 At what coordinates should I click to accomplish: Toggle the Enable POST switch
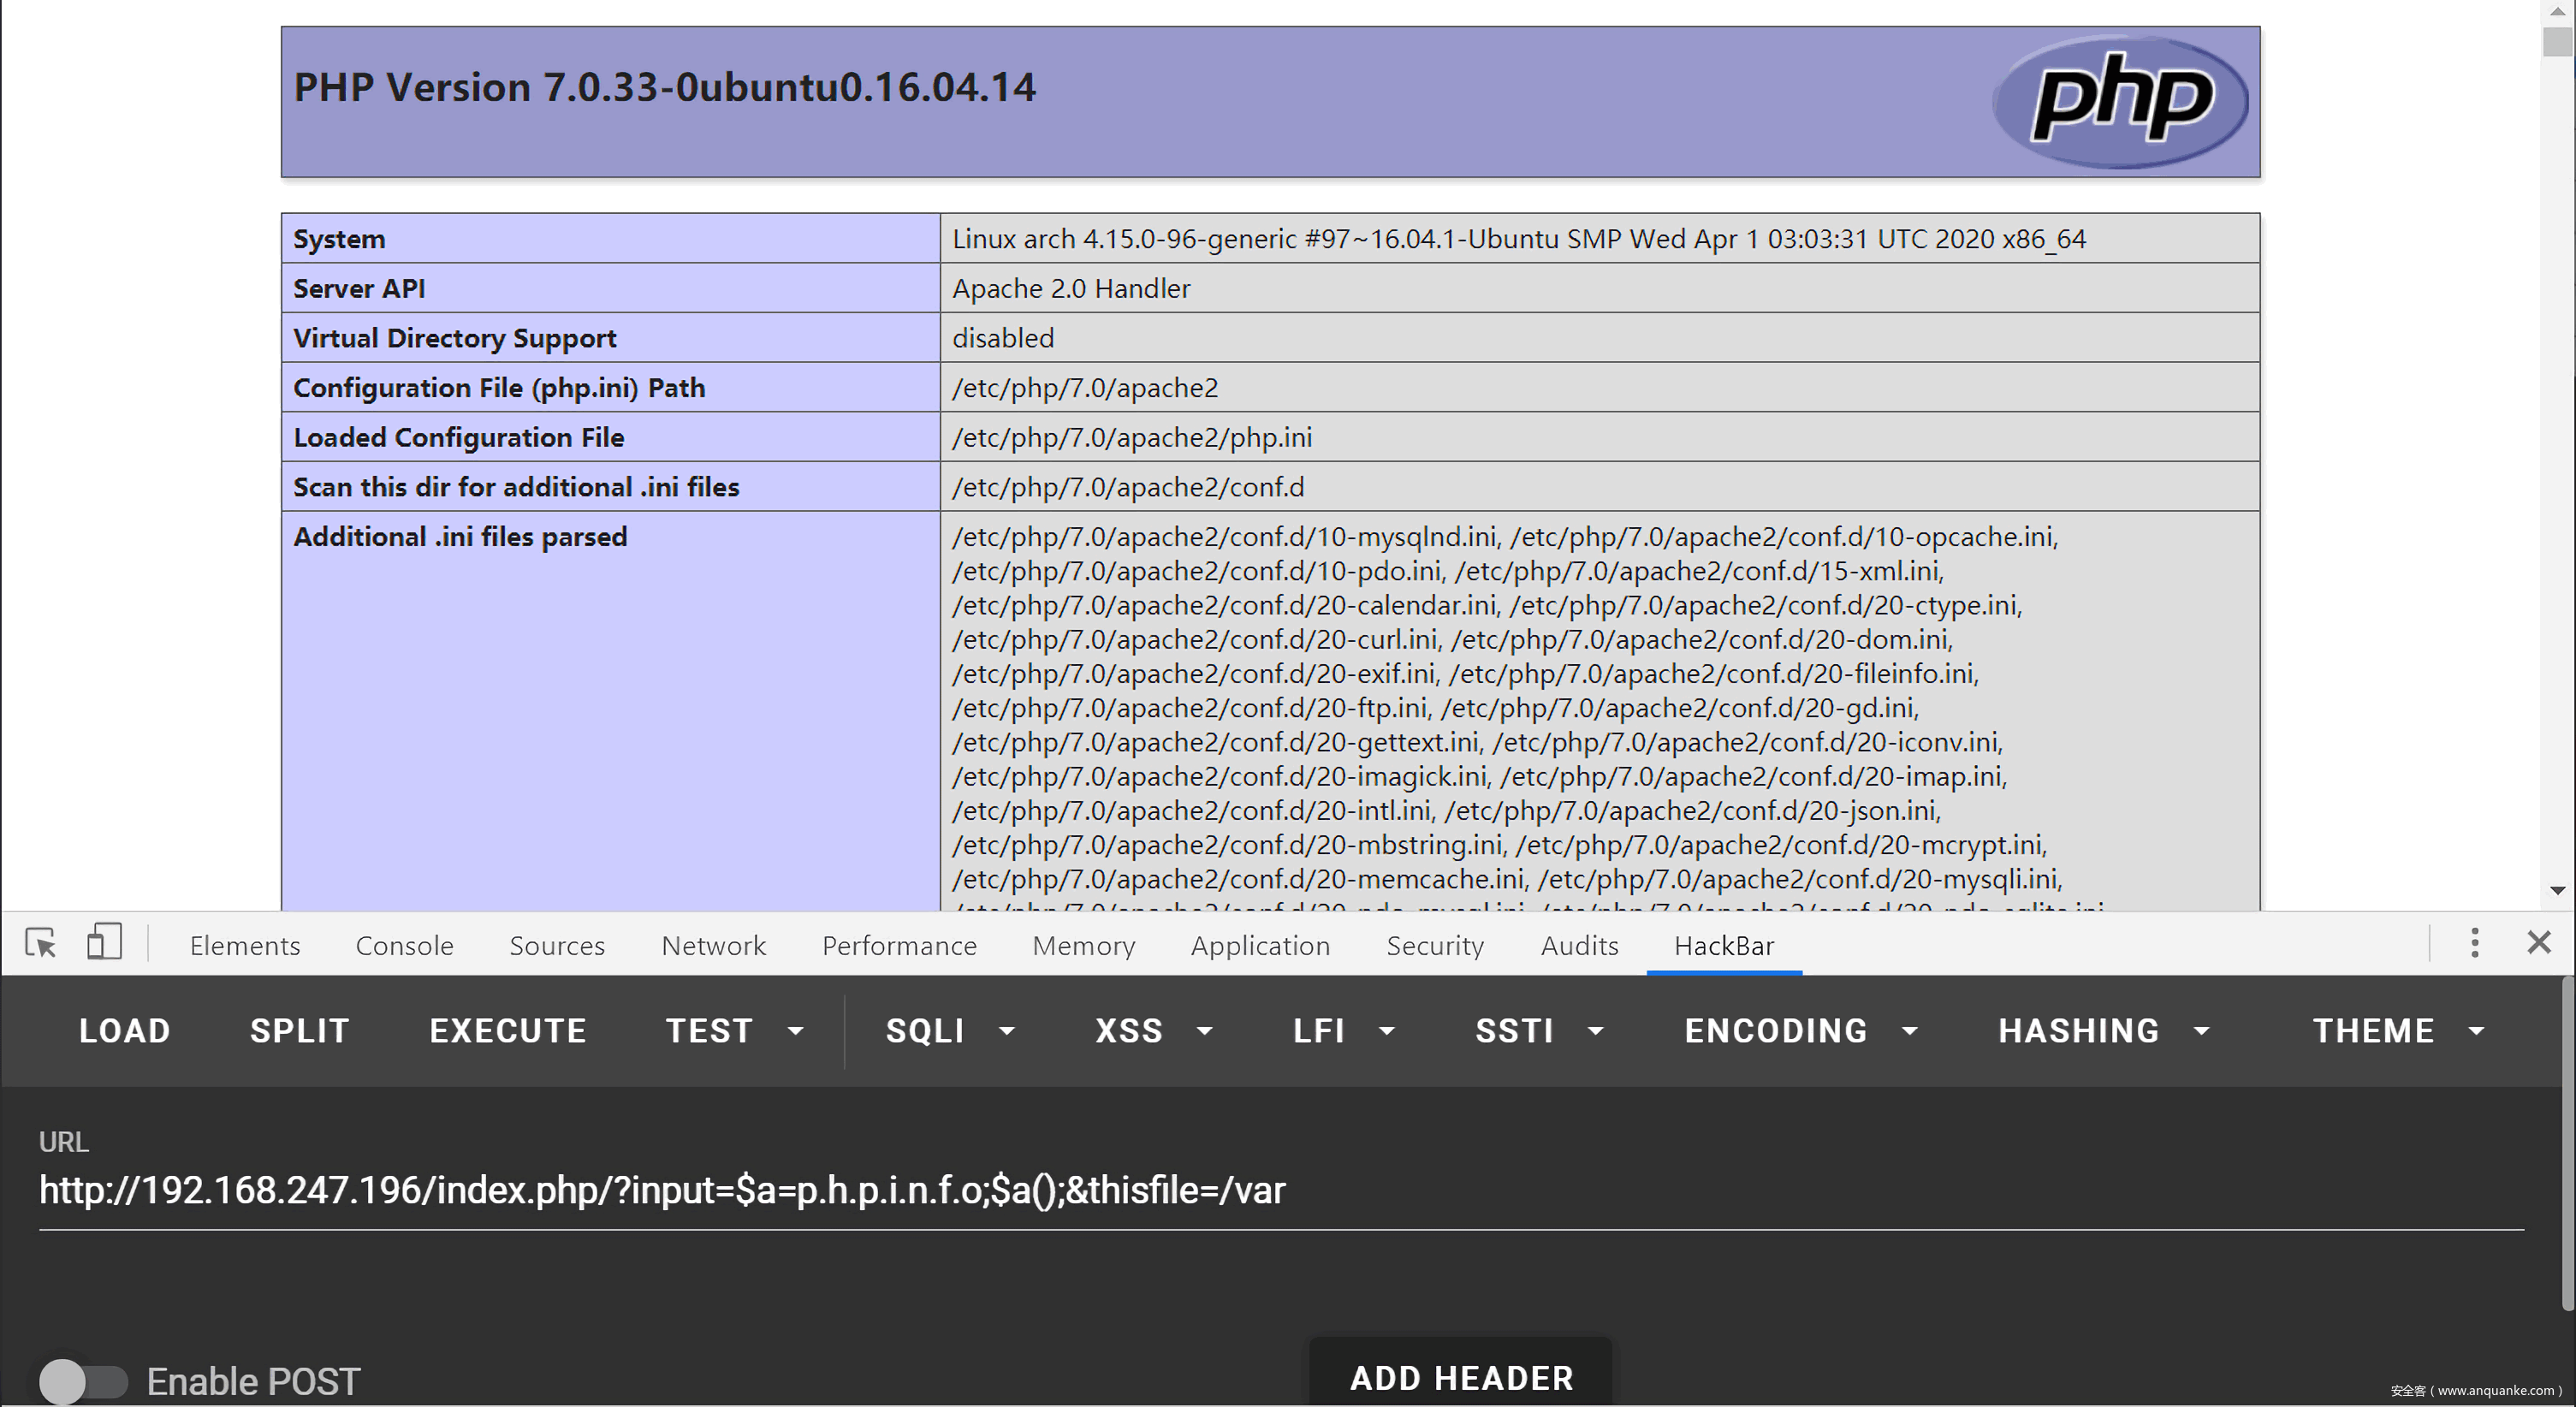pos(83,1381)
